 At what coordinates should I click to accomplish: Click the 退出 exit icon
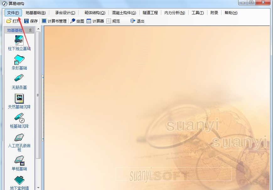point(133,21)
